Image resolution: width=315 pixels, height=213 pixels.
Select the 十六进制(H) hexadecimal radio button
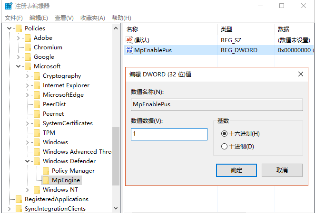pos(225,134)
